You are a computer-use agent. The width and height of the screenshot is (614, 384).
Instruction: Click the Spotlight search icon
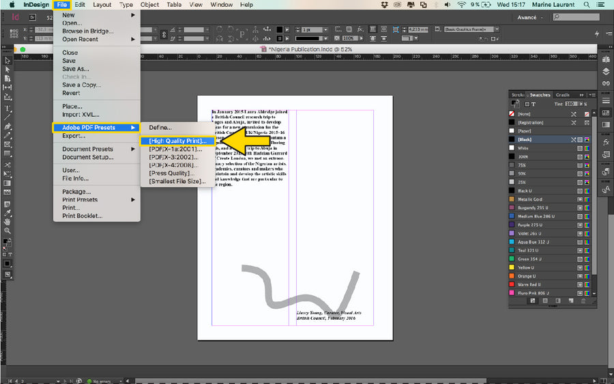587,5
